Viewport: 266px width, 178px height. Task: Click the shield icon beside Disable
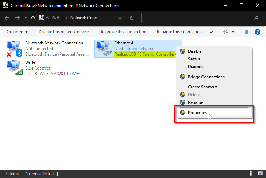tap(182, 51)
